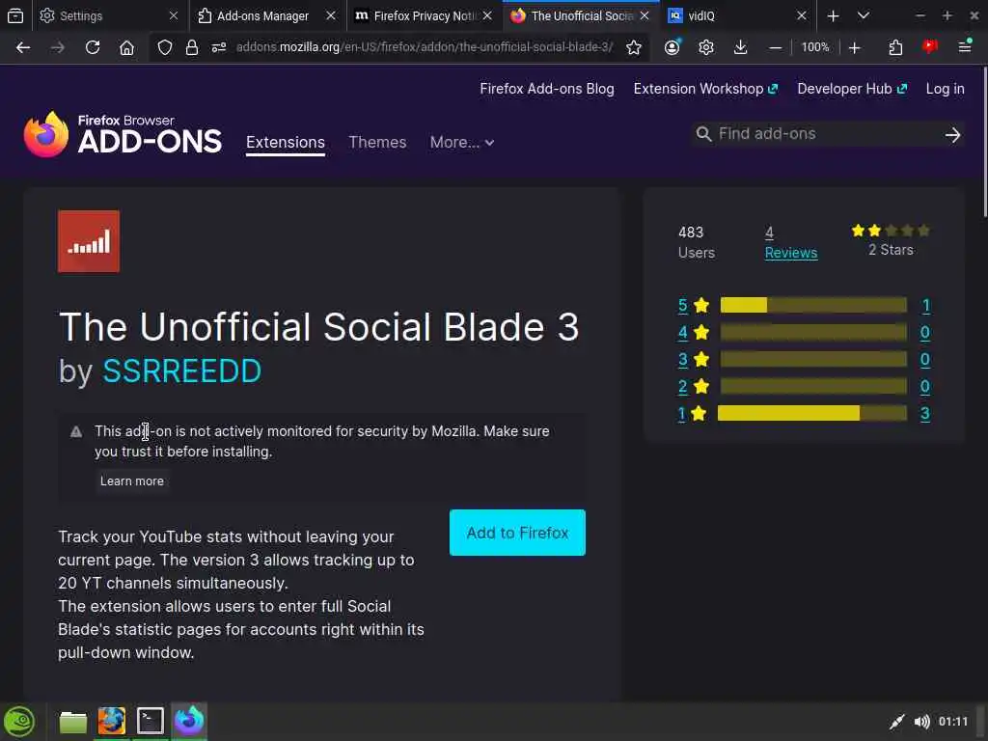The image size is (988, 741).
Task: Open the Firefox hamburger menu
Action: click(x=965, y=46)
